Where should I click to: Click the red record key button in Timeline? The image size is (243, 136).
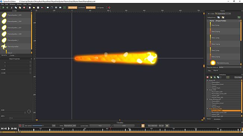20,126
